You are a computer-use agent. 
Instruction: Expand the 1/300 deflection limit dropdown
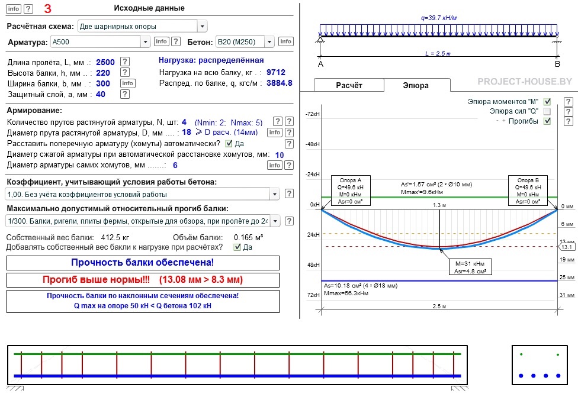click(142, 221)
